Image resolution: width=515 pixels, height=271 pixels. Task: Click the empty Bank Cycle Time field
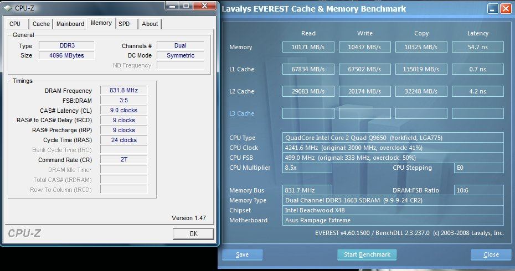click(x=124, y=150)
